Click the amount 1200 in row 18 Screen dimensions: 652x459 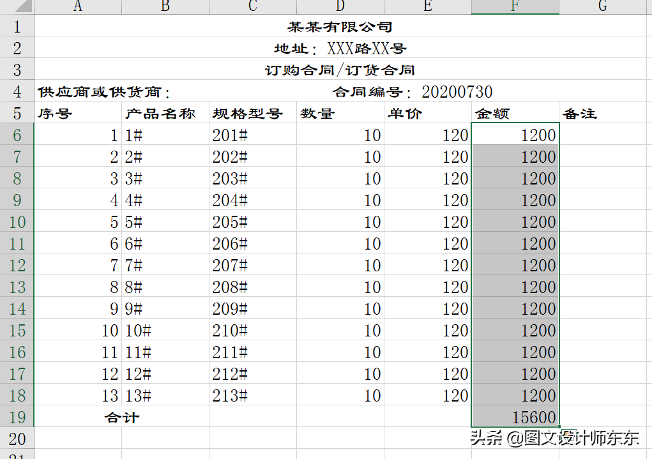pos(515,395)
